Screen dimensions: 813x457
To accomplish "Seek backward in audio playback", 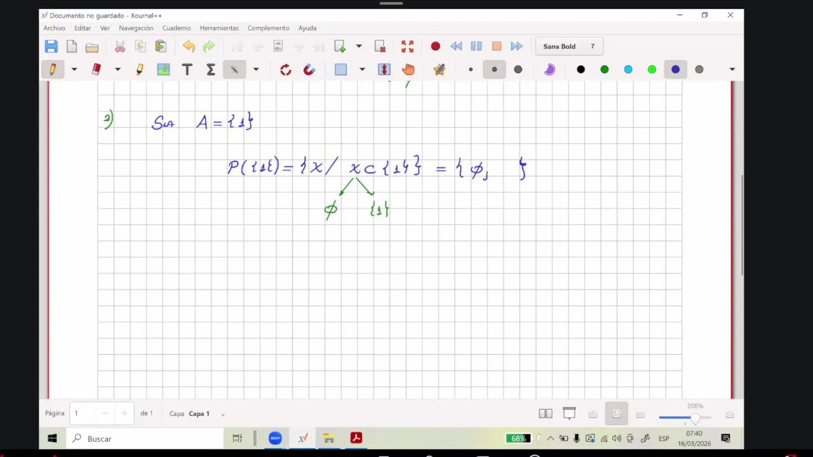I will (456, 46).
